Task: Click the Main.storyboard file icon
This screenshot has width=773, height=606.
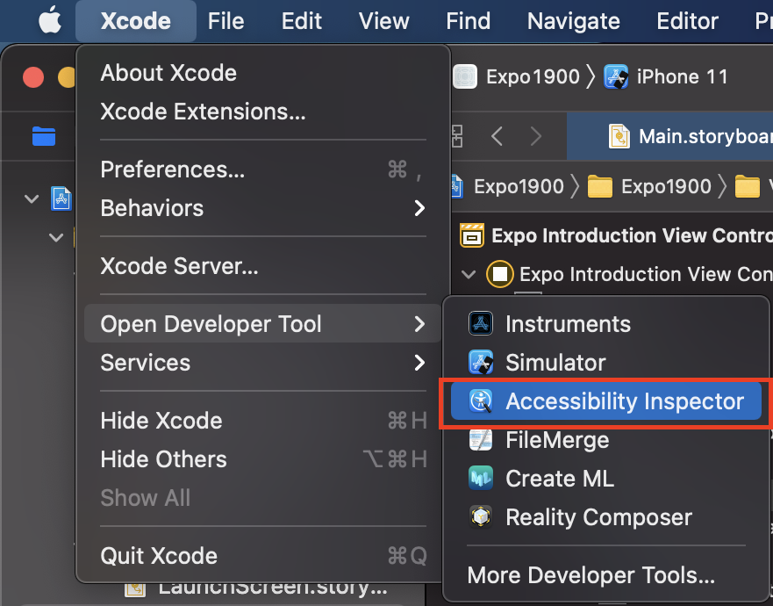Action: 619,136
